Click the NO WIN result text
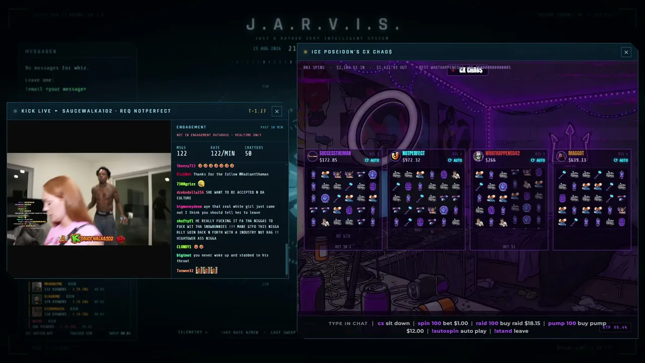 tap(343, 236)
